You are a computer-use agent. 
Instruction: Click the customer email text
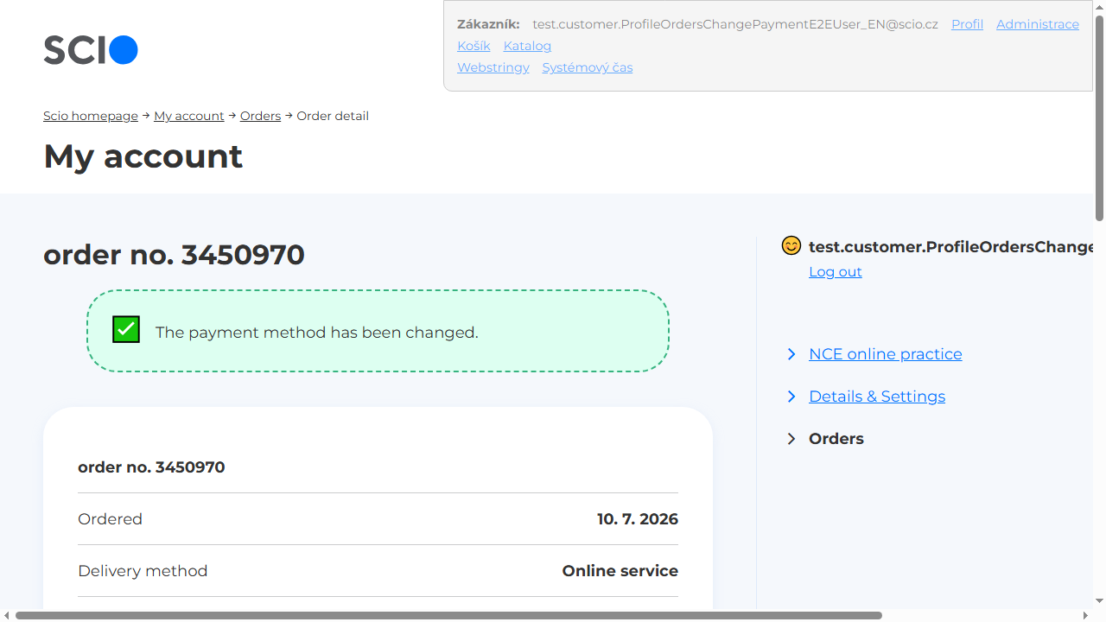[x=735, y=24]
